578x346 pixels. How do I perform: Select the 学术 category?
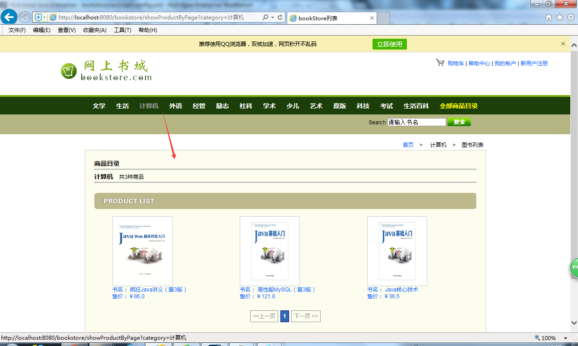[269, 106]
